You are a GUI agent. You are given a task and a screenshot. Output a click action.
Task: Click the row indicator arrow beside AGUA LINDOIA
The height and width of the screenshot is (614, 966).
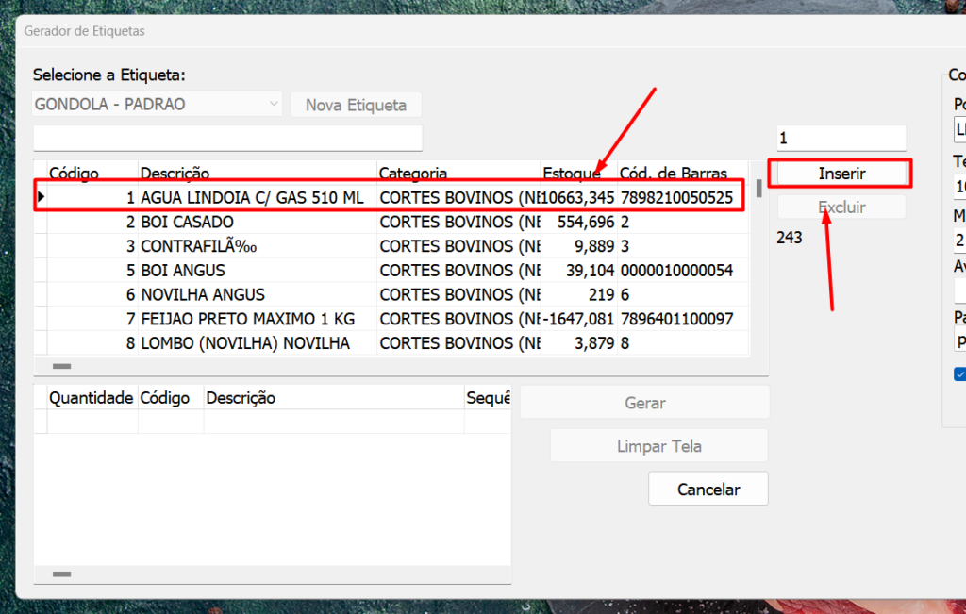tap(41, 198)
